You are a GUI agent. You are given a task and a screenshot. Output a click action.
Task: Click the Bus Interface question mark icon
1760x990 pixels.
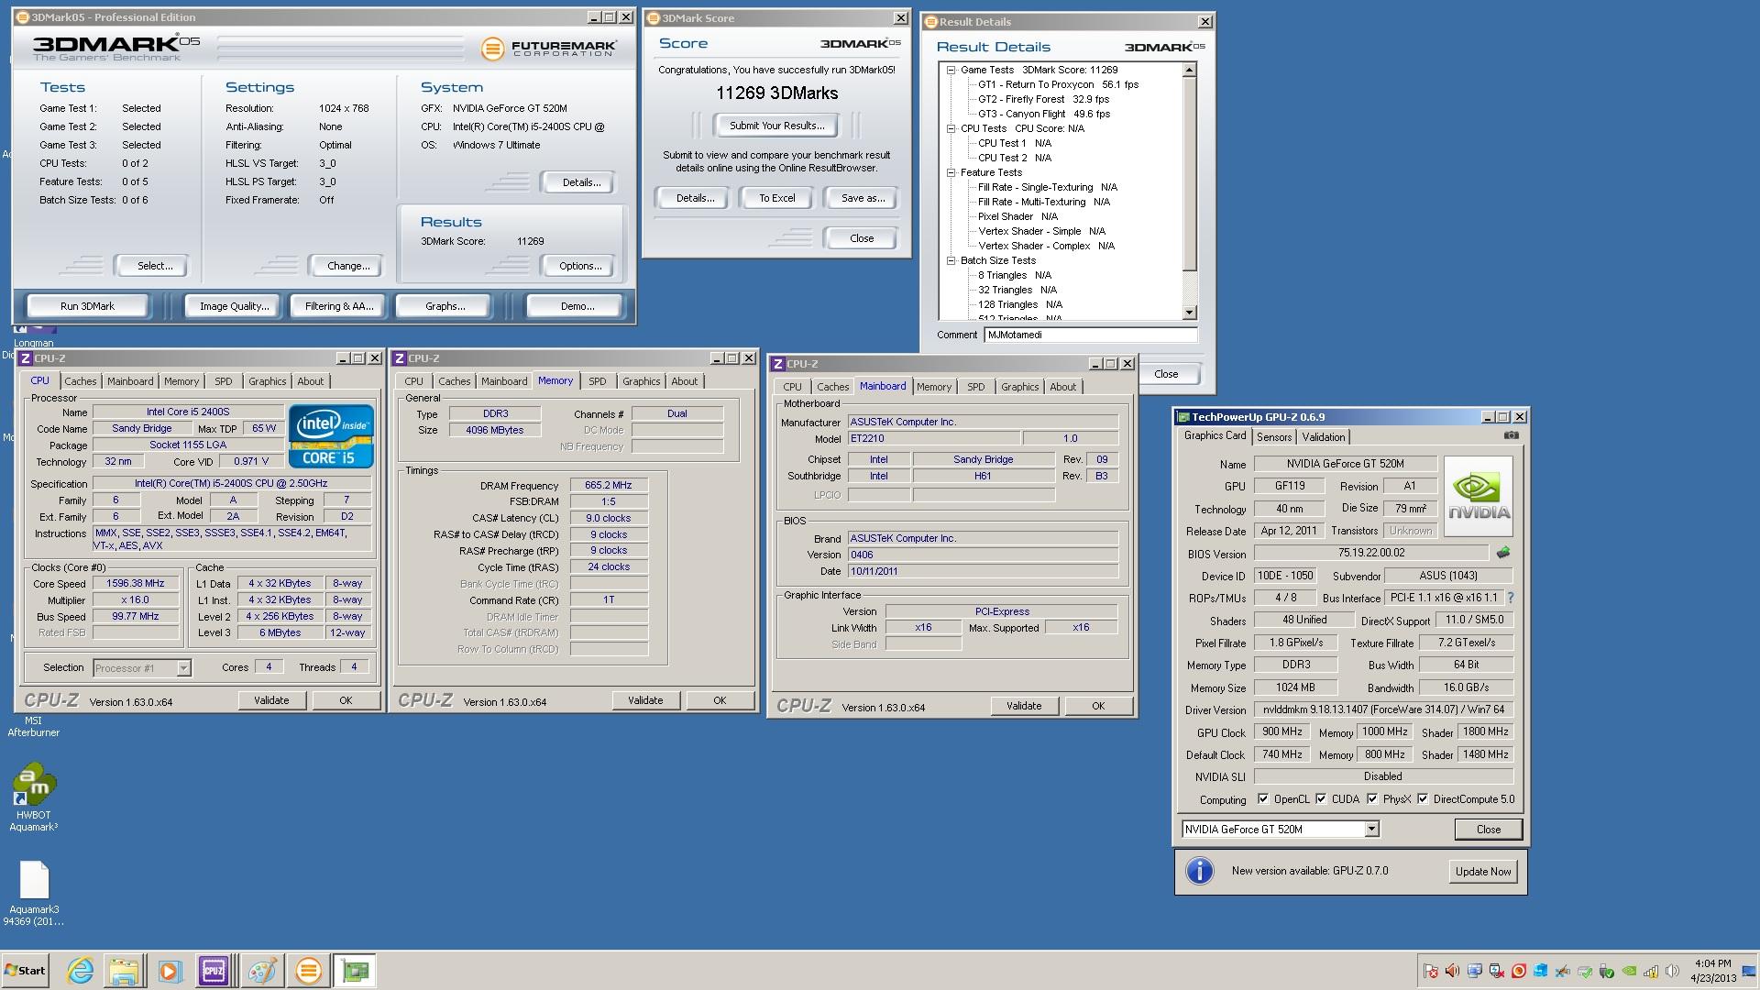click(x=1511, y=598)
